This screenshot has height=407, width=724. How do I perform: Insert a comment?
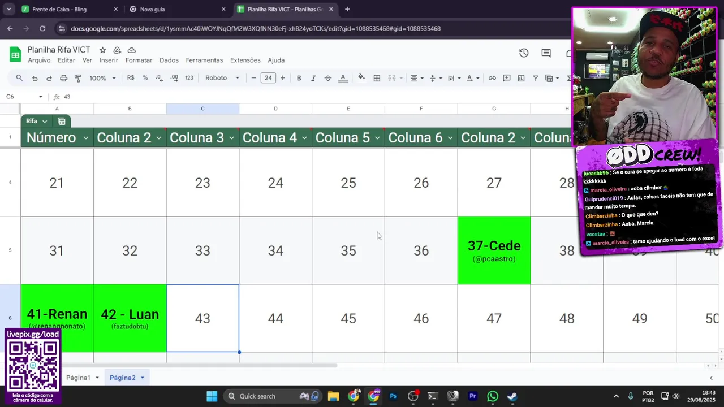click(507, 78)
